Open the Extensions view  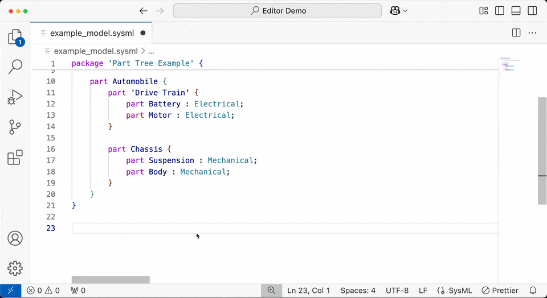[15, 158]
